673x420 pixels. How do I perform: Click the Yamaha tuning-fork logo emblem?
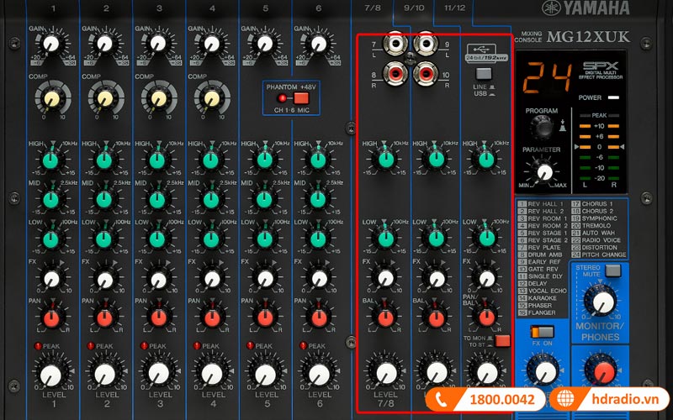(x=551, y=8)
